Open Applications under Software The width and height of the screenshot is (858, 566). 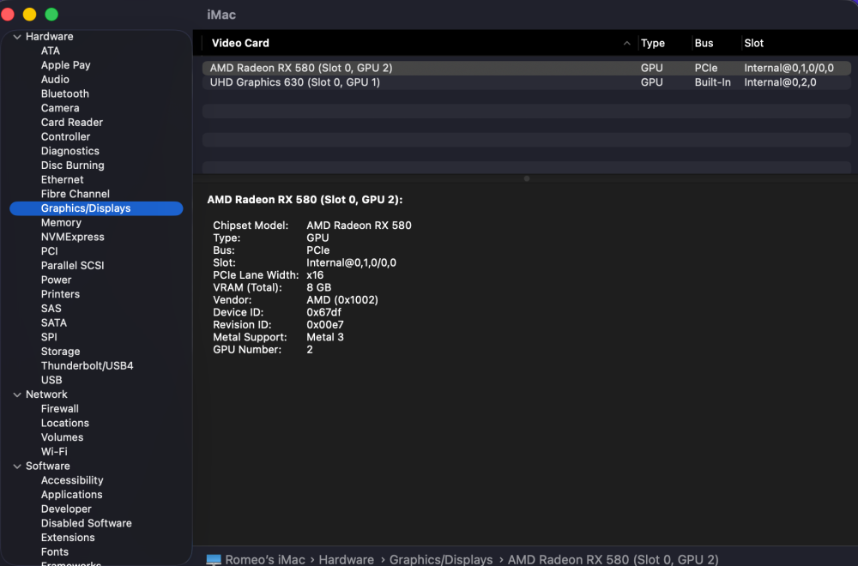[x=72, y=494]
